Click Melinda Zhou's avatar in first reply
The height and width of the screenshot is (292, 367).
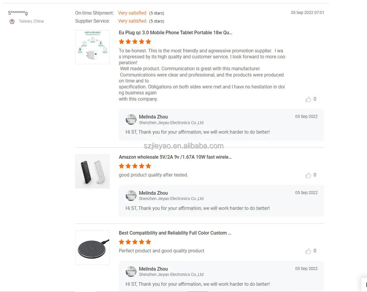(131, 120)
